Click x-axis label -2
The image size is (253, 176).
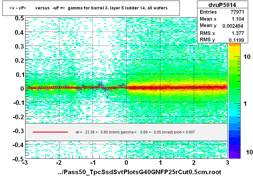[x=59, y=162]
